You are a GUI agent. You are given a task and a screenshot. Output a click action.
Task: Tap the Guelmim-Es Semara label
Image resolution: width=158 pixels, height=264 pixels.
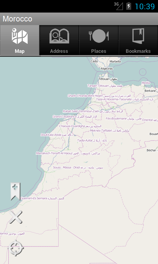pos(42,198)
